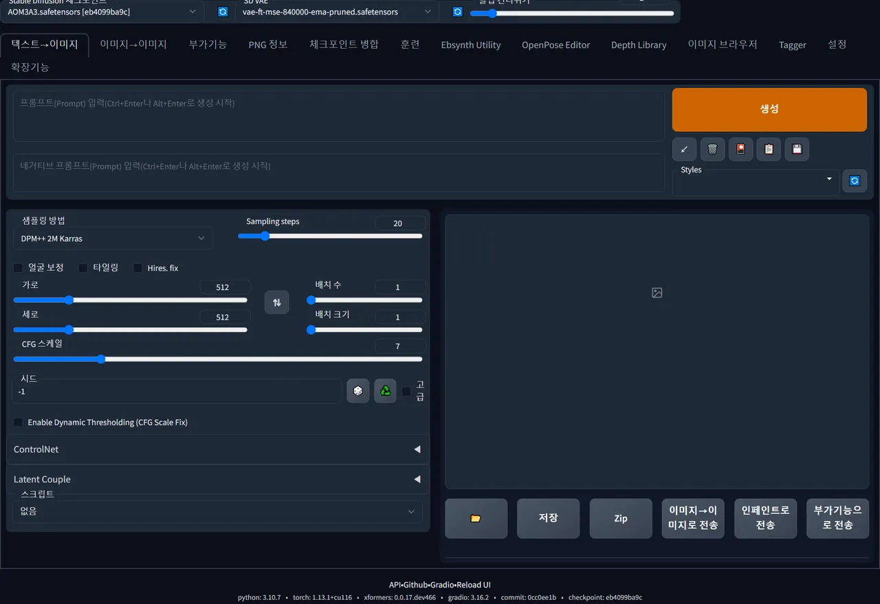Screen dimensions: 880x604
Task: Refresh the Stable Diffusion checkpoint list
Action: coord(222,12)
